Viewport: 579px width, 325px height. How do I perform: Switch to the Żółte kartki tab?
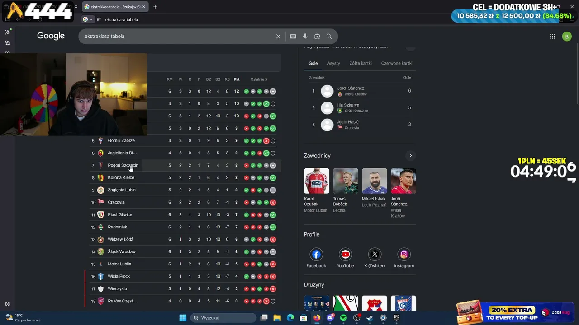pyautogui.click(x=361, y=63)
